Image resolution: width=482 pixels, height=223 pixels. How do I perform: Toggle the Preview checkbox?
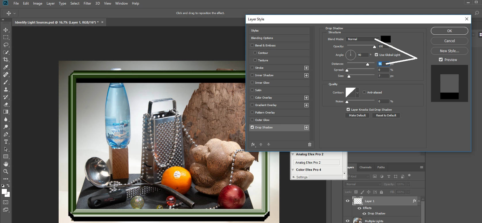click(x=441, y=60)
